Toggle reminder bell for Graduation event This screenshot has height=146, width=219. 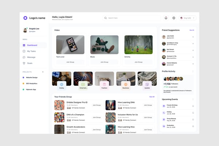[x=193, y=126]
